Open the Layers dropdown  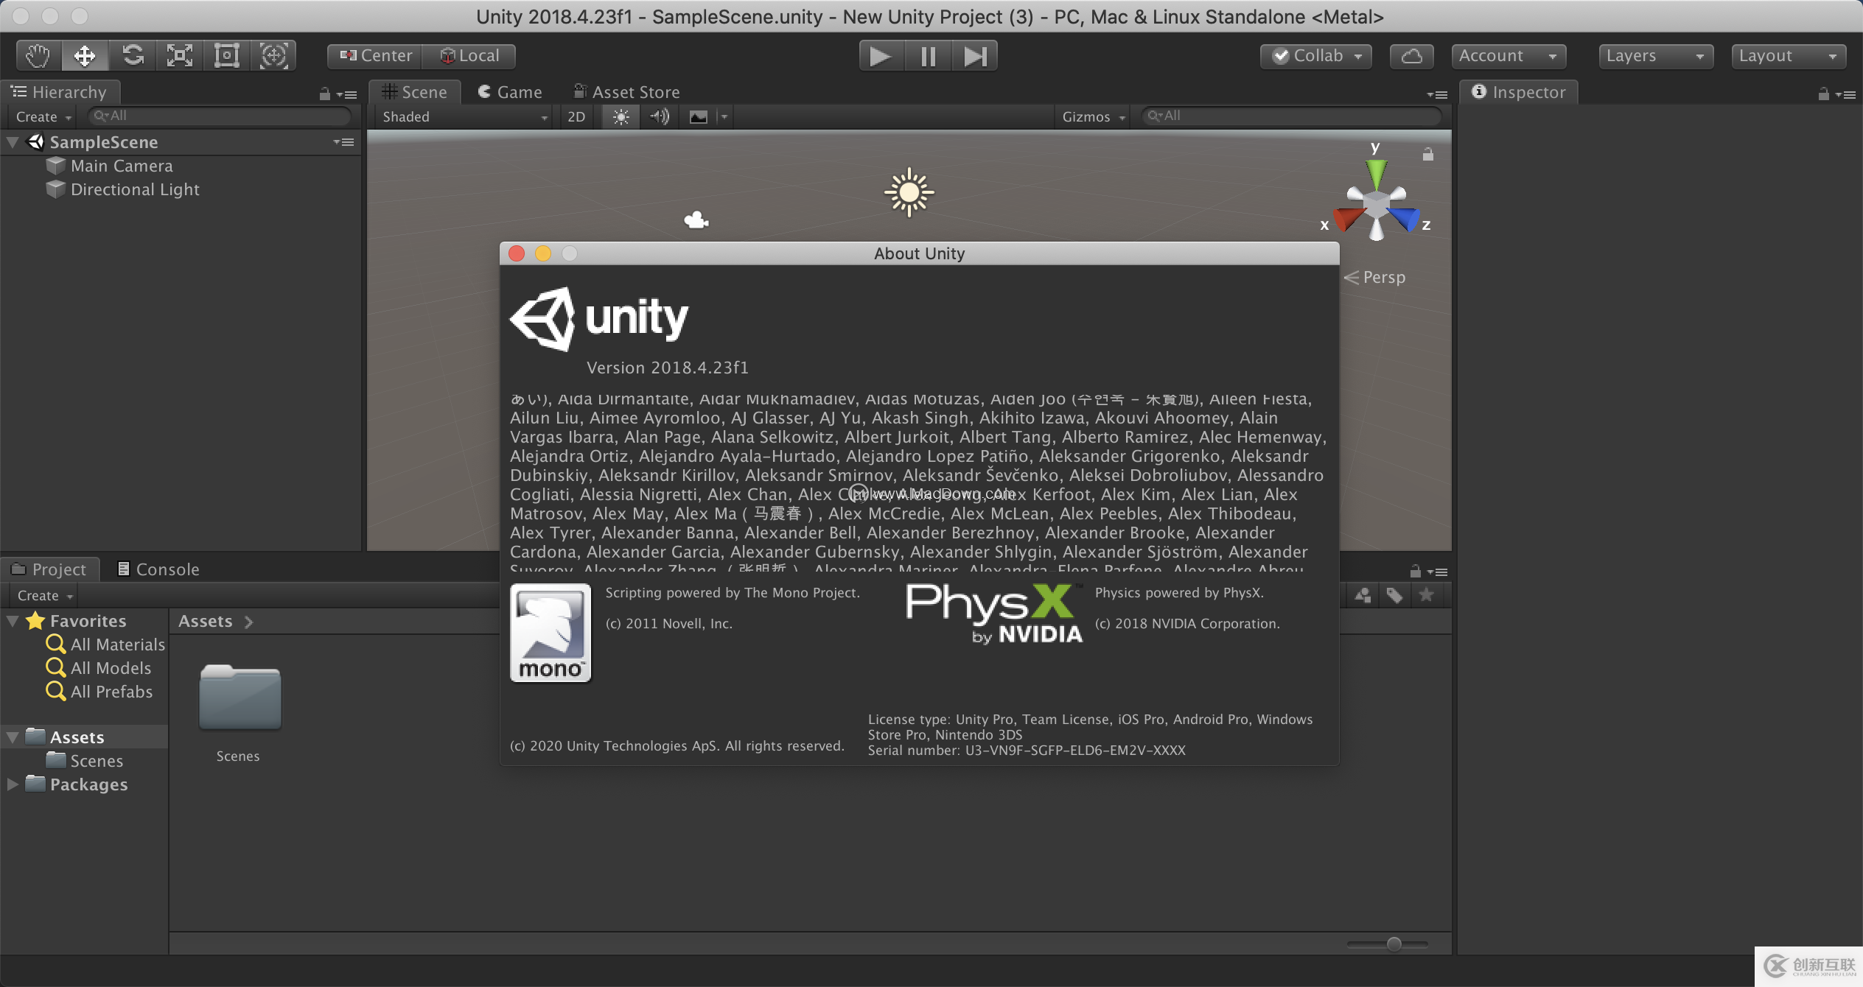1655,56
